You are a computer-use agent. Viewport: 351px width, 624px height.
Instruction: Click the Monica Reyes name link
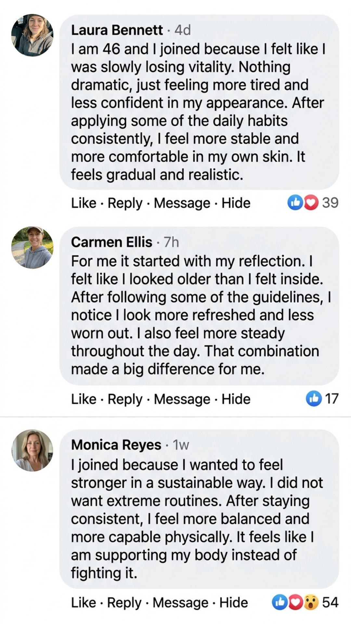click(x=115, y=445)
